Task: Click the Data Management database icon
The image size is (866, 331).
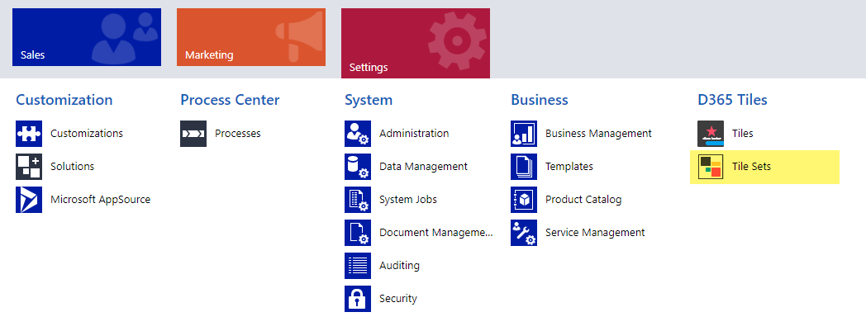Action: pos(358,167)
